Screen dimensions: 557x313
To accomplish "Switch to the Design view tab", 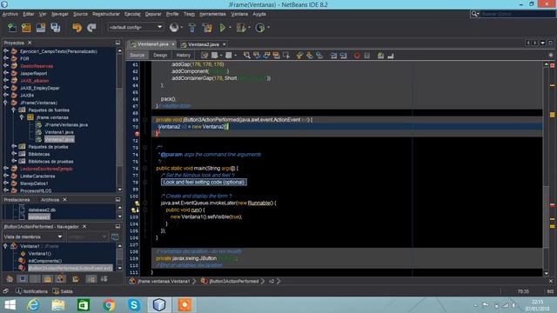I will [160, 55].
